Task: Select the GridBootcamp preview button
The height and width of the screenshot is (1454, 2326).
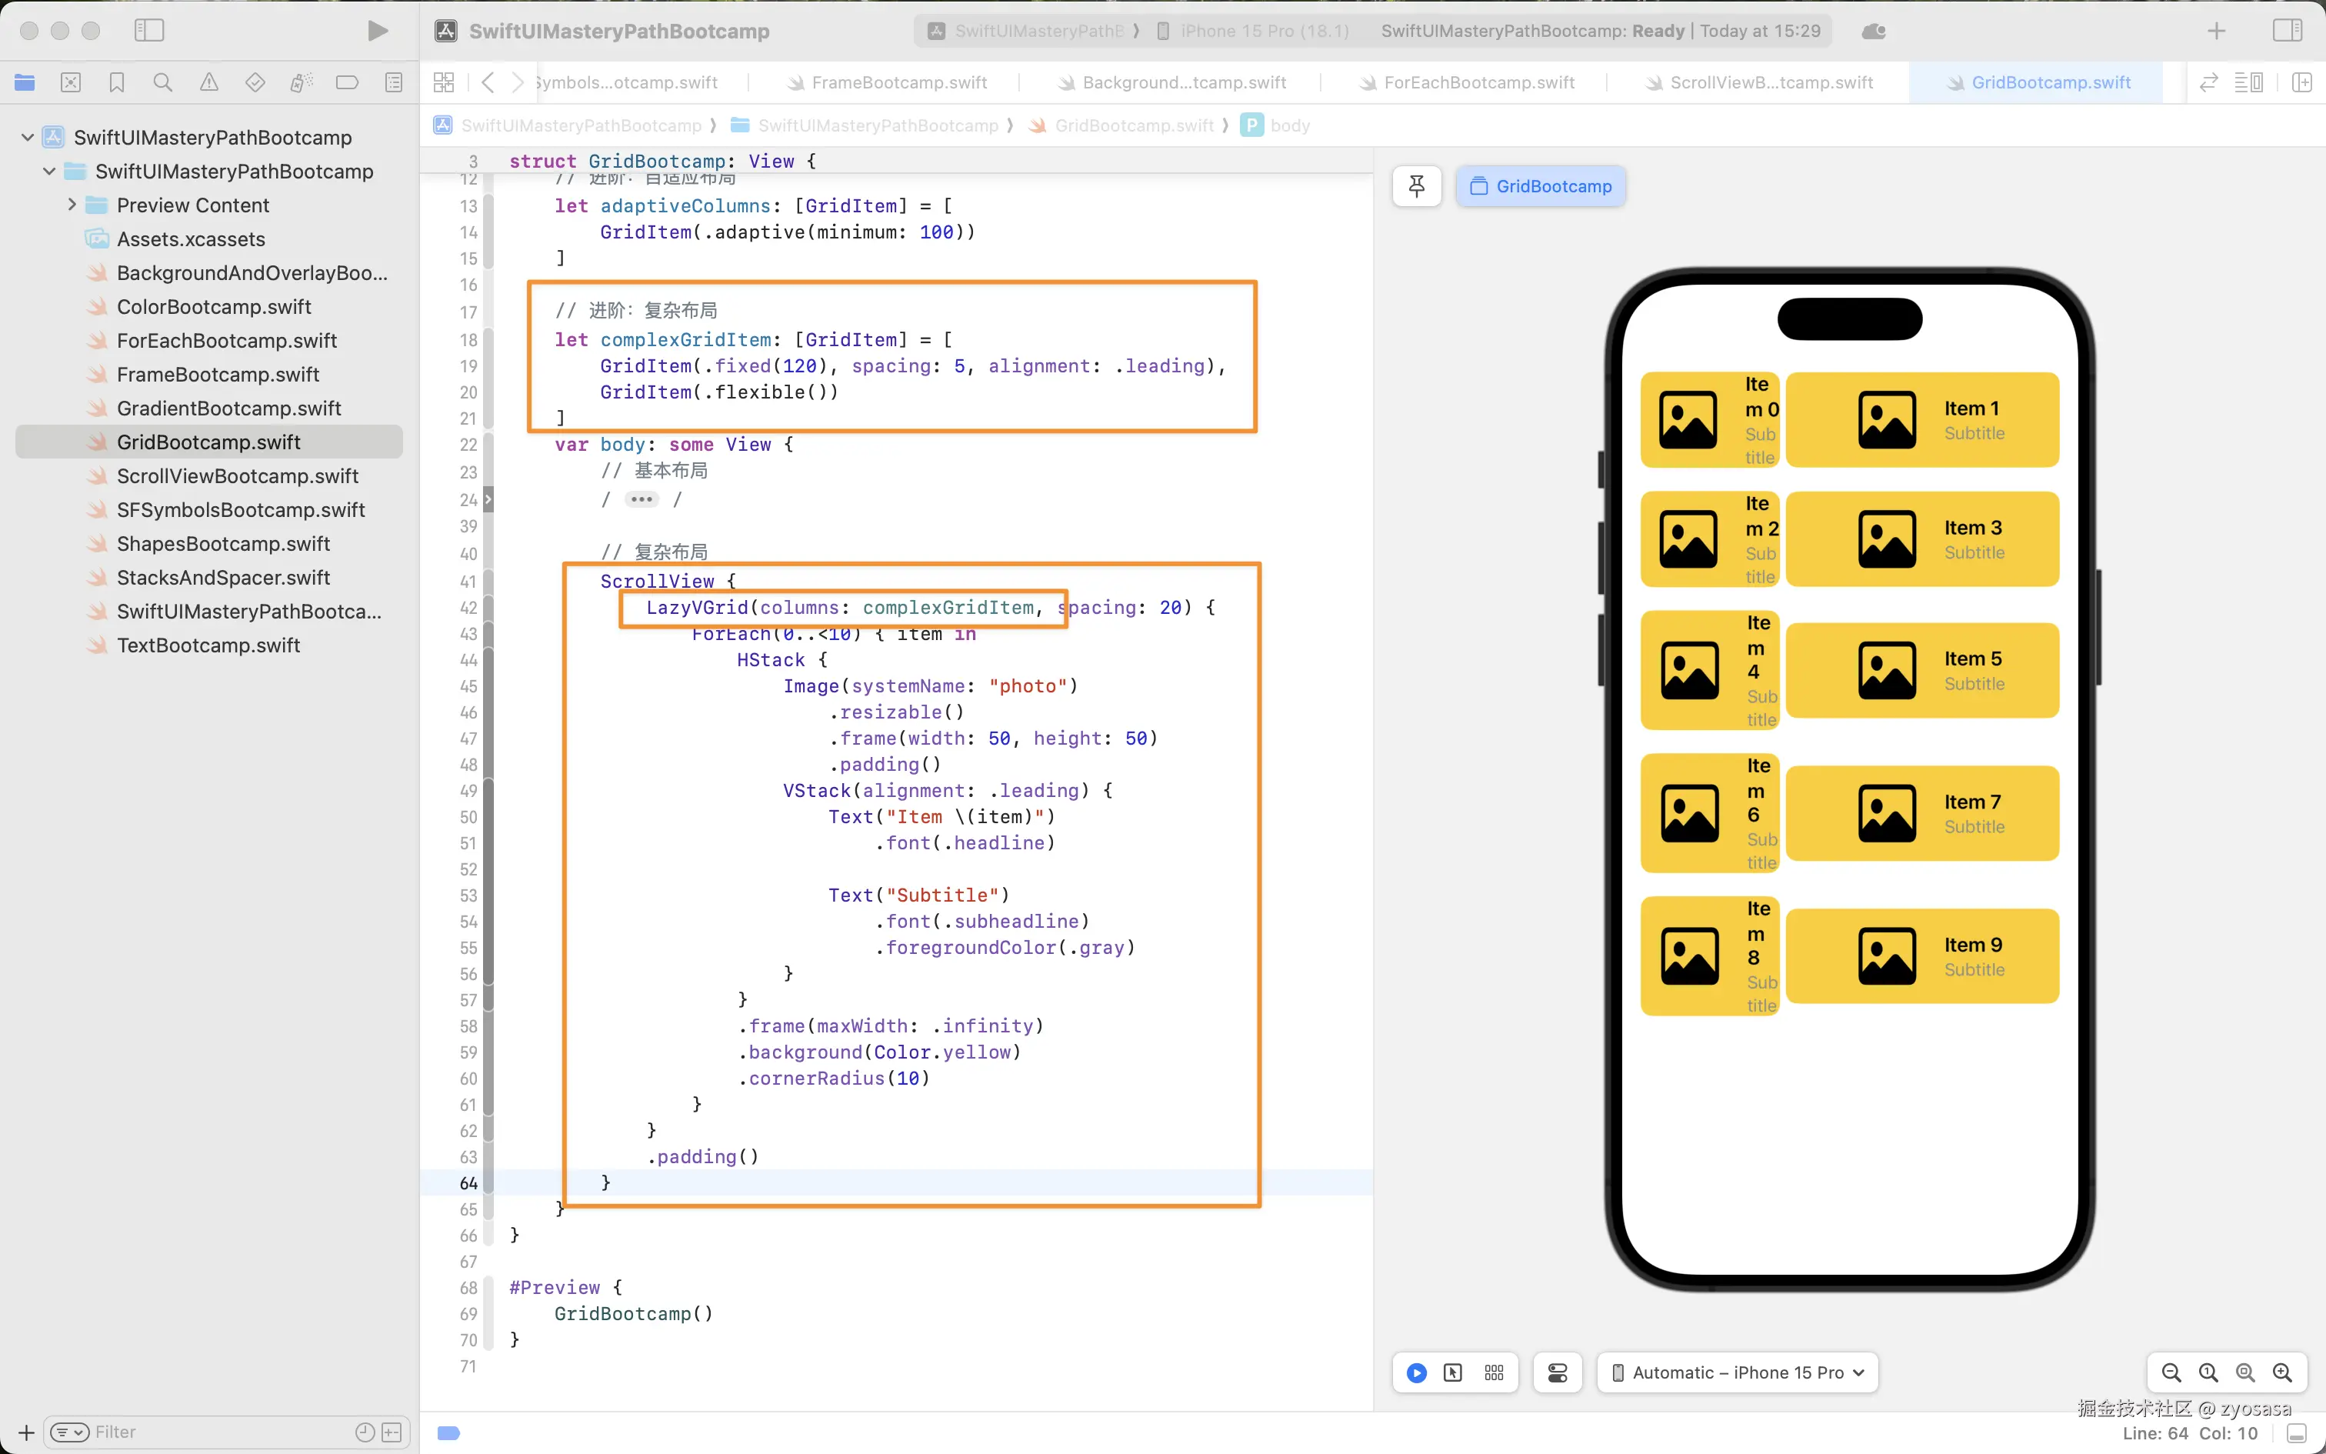Action: 1541,185
